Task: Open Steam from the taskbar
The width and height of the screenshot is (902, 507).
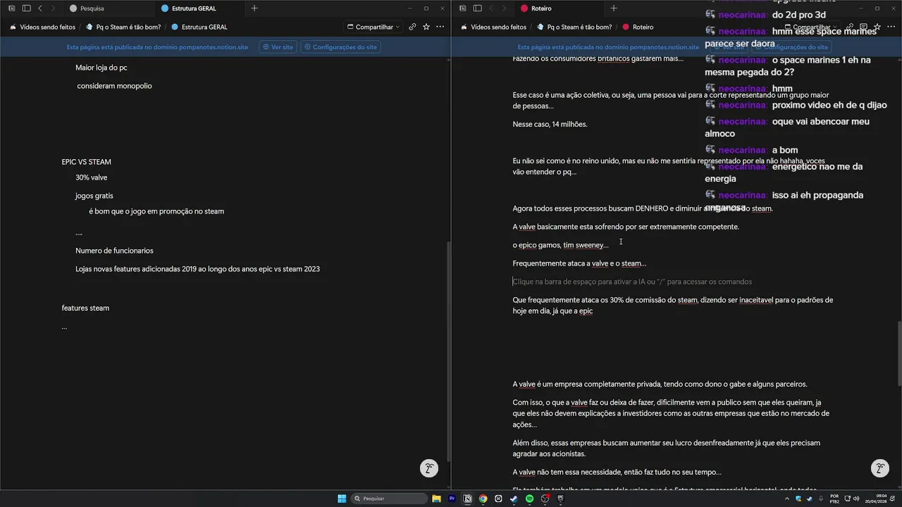Action: click(x=514, y=499)
